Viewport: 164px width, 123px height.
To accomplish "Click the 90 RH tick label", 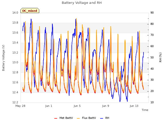I will (x=152, y=13).
